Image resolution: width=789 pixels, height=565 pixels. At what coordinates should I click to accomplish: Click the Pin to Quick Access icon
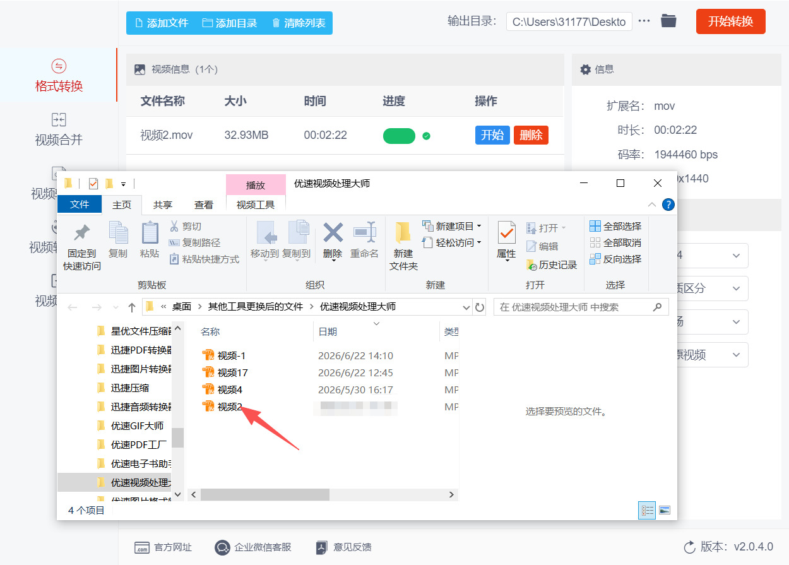pos(81,233)
